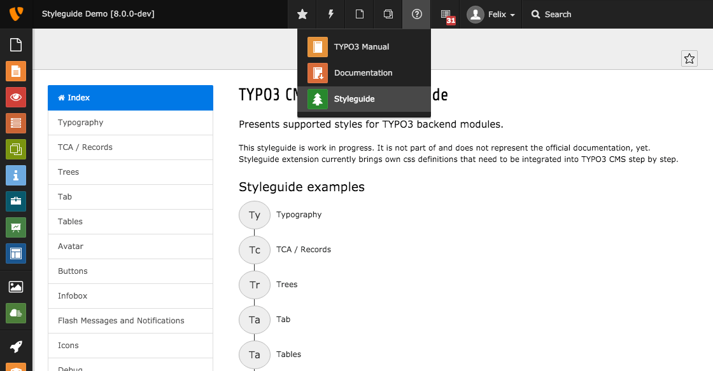The image size is (713, 371).
Task: Bookmark this page with star button
Action: pyautogui.click(x=689, y=58)
